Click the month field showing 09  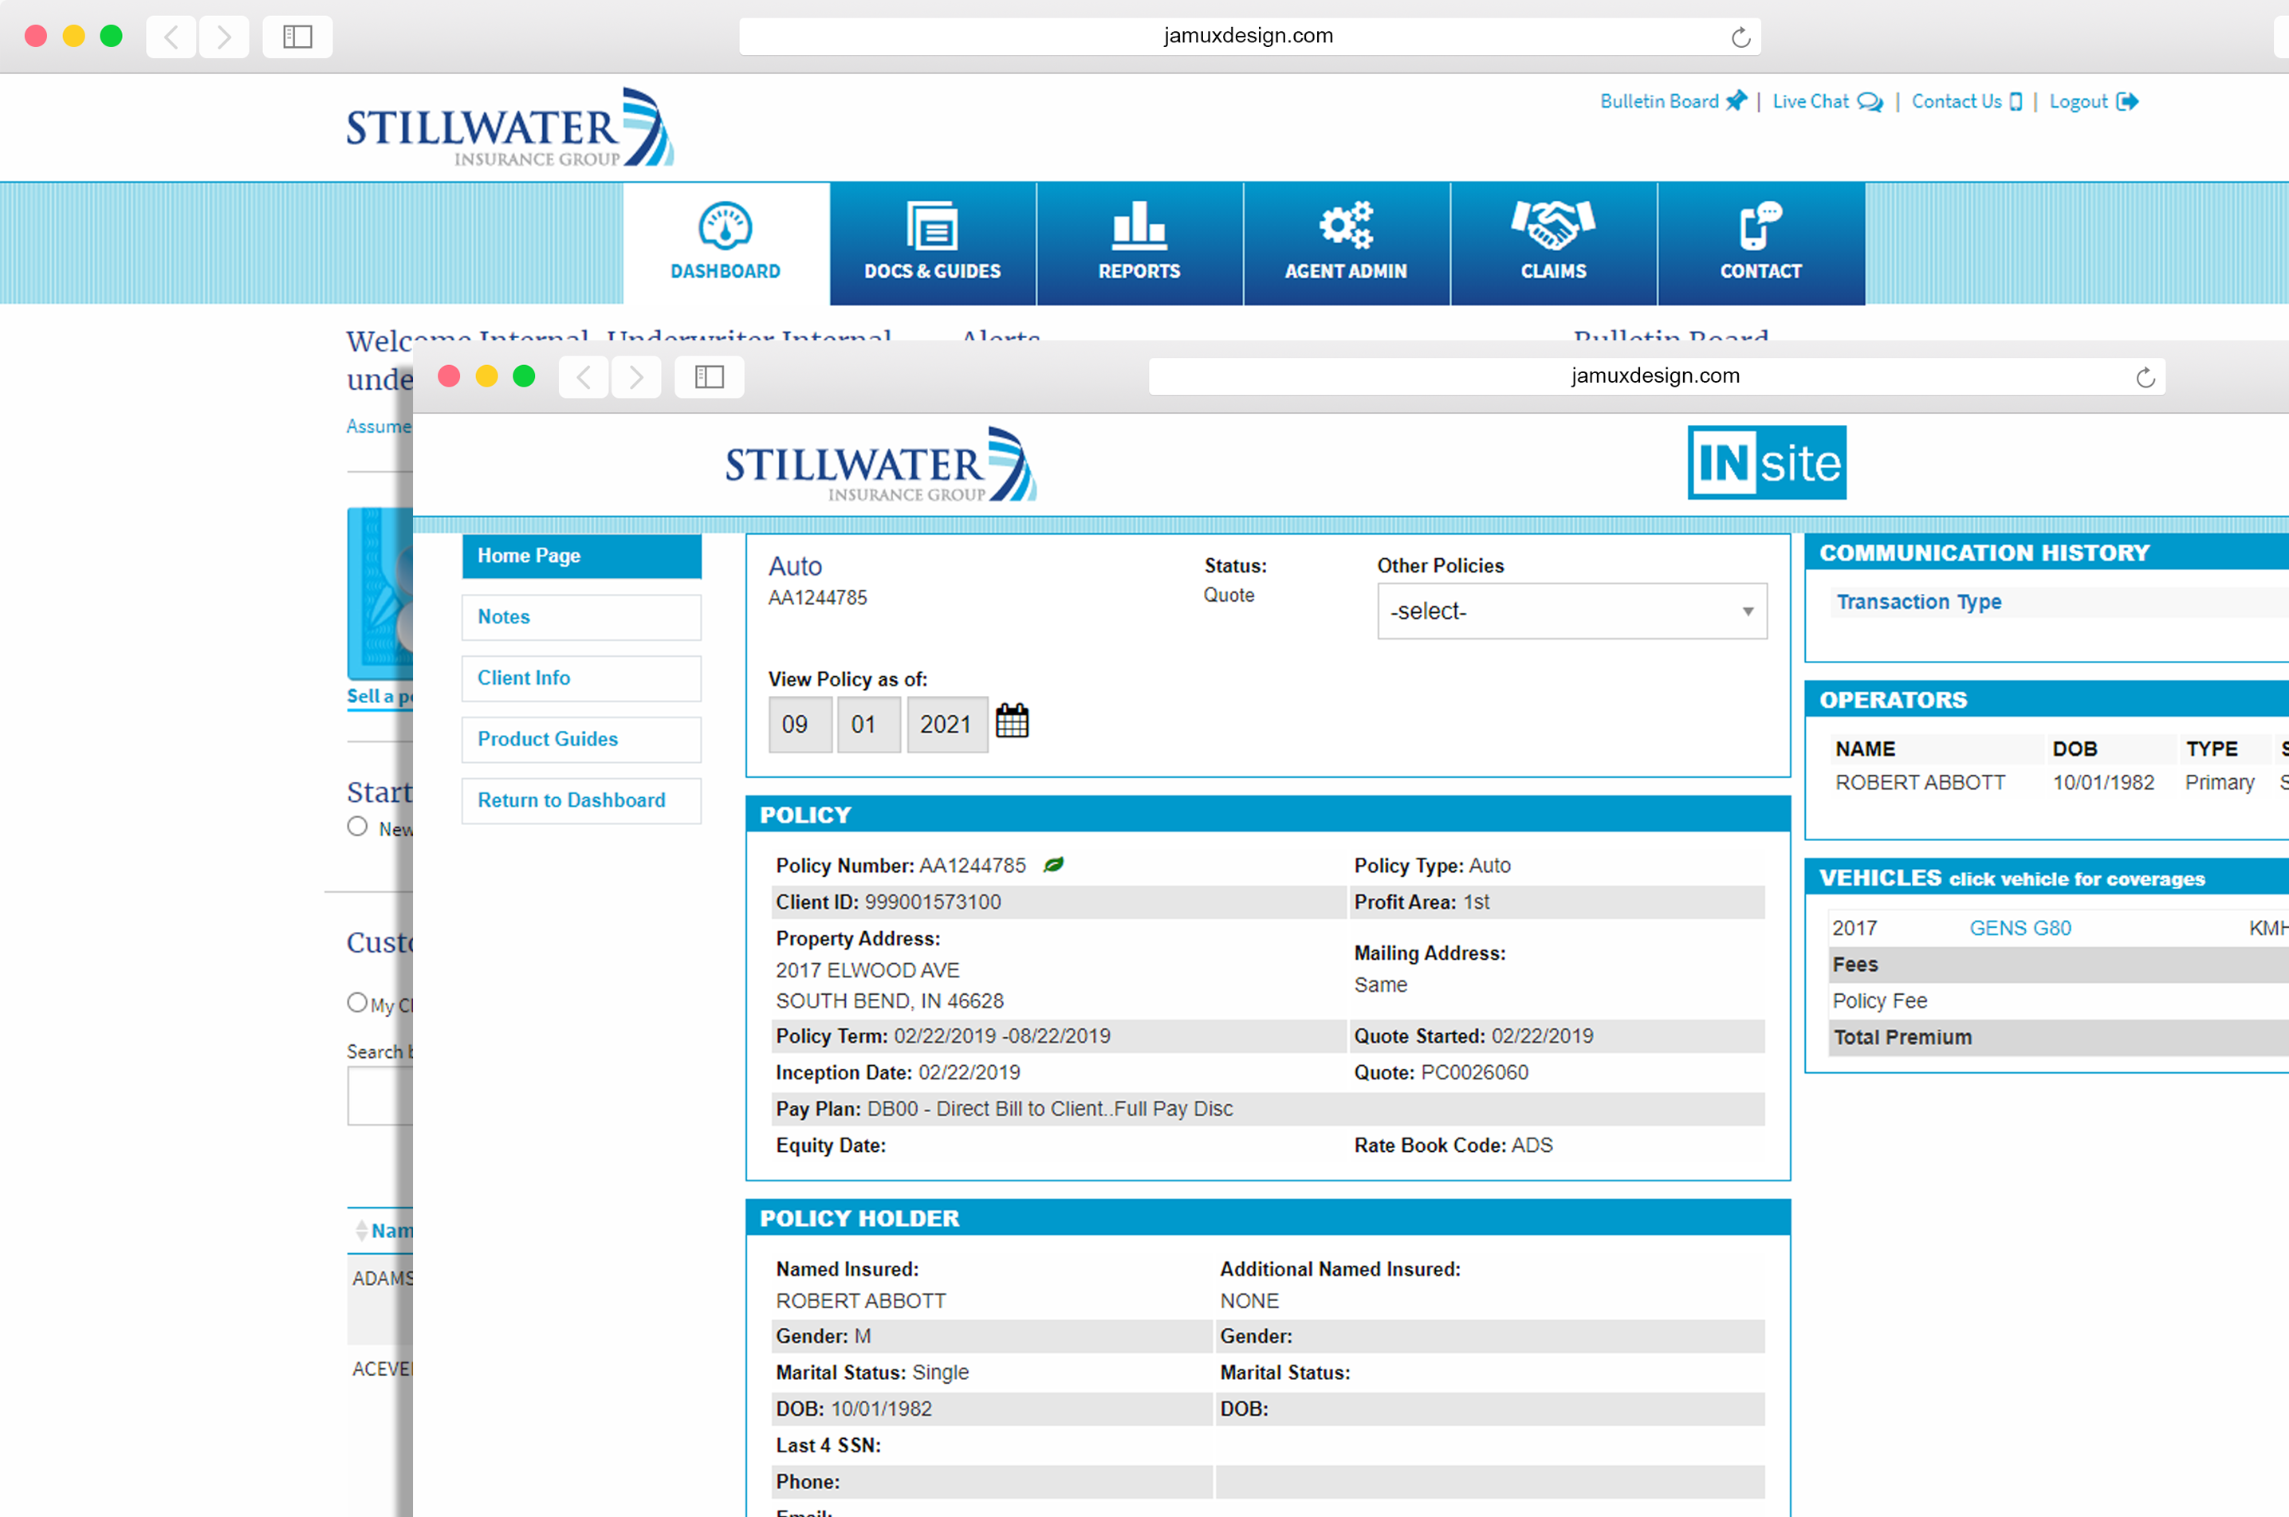800,725
